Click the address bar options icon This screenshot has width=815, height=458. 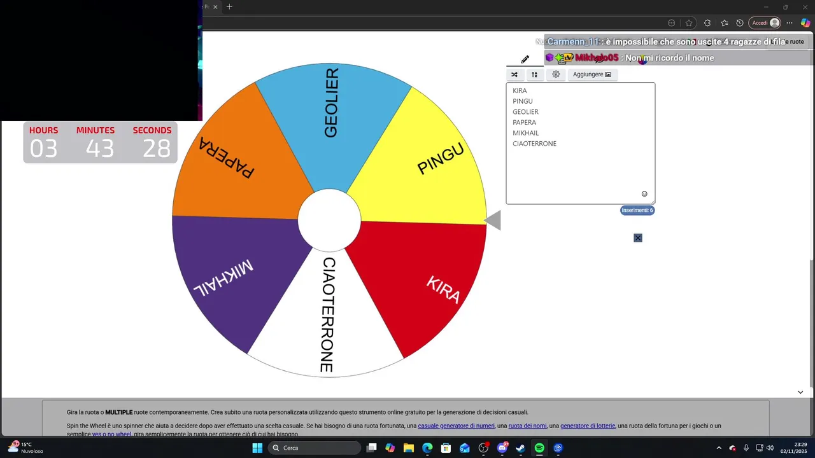[x=671, y=23]
